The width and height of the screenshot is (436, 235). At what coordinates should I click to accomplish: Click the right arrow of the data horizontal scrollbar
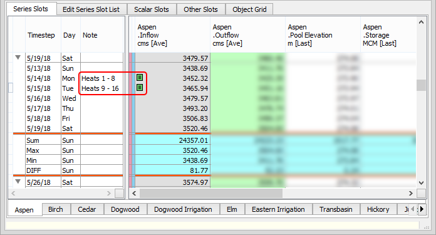click(411, 193)
